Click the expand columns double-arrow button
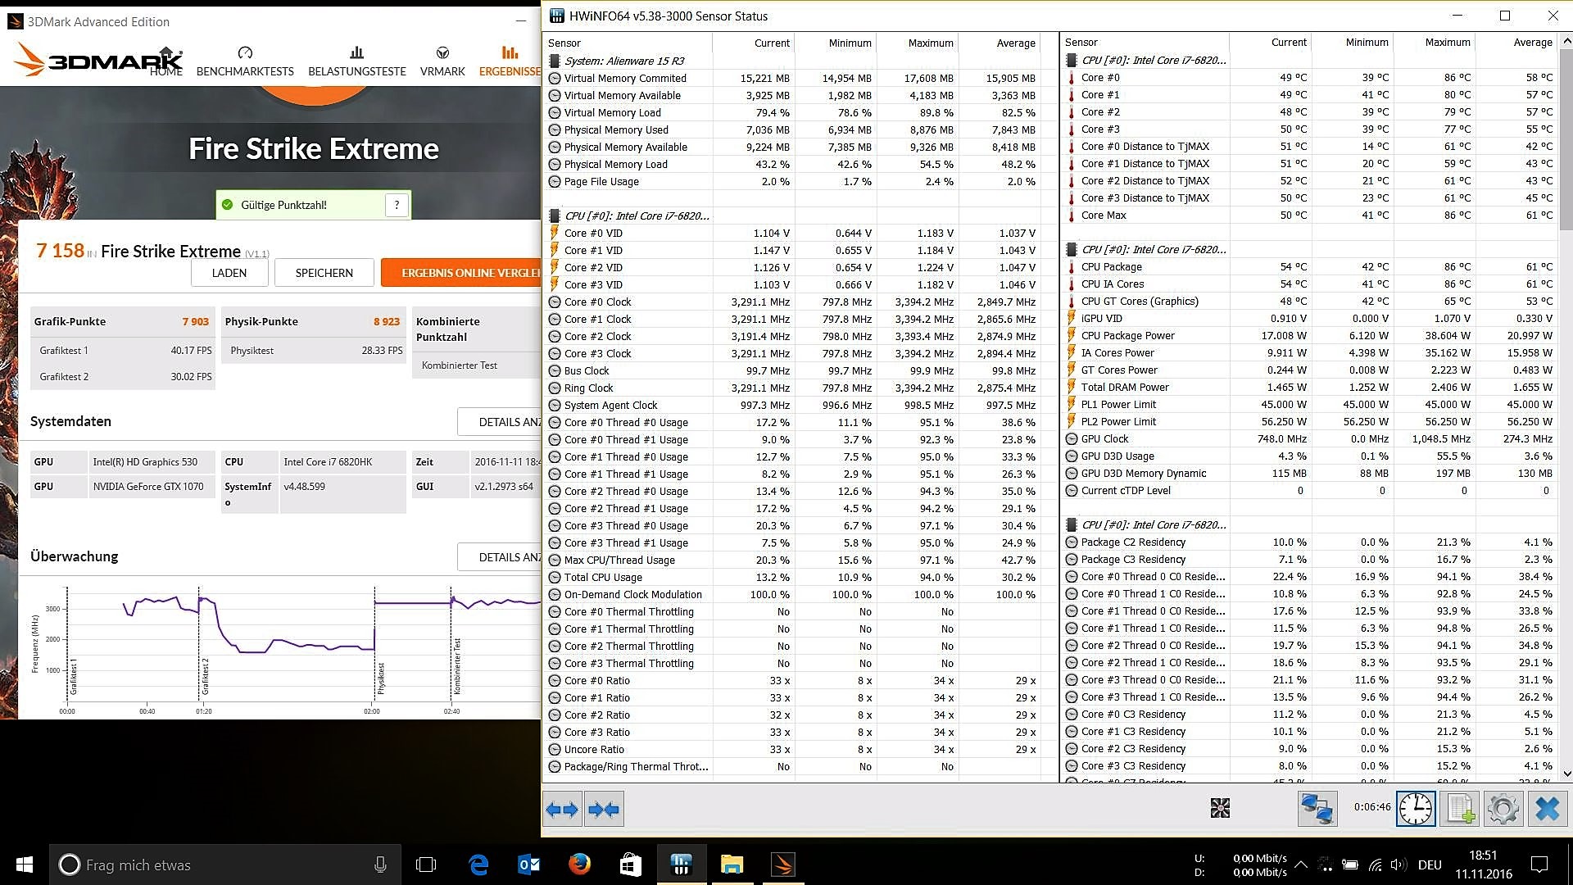 563,810
